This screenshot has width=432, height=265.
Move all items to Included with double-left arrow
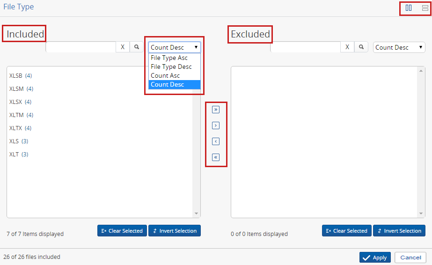point(216,157)
